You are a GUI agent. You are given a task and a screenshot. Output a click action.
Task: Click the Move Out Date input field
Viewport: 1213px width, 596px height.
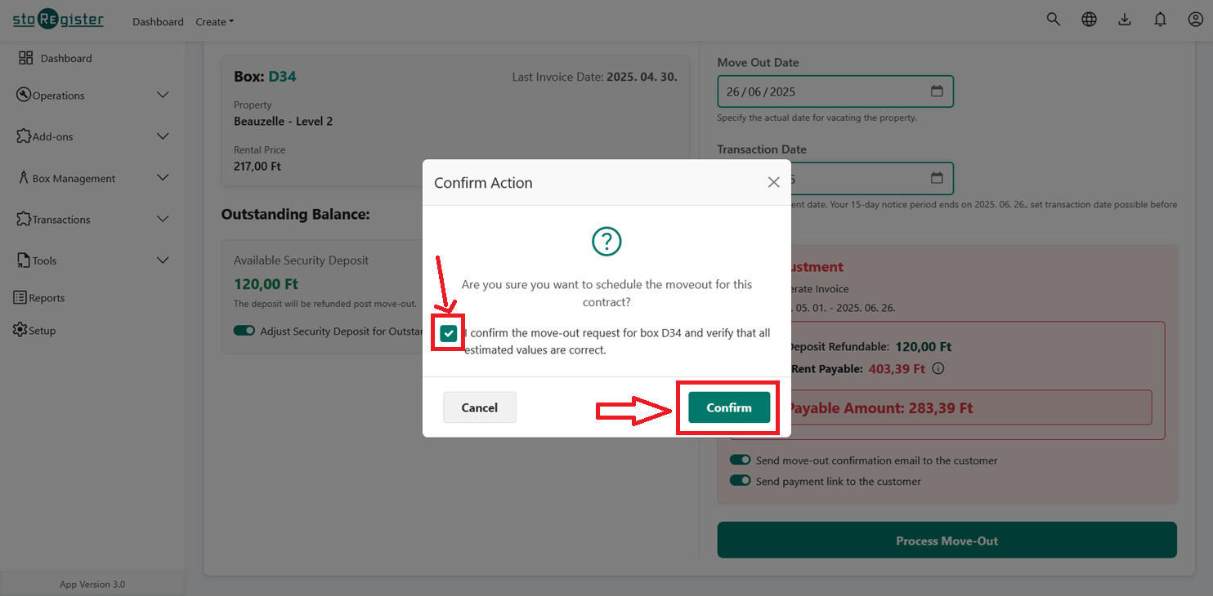pyautogui.click(x=817, y=91)
